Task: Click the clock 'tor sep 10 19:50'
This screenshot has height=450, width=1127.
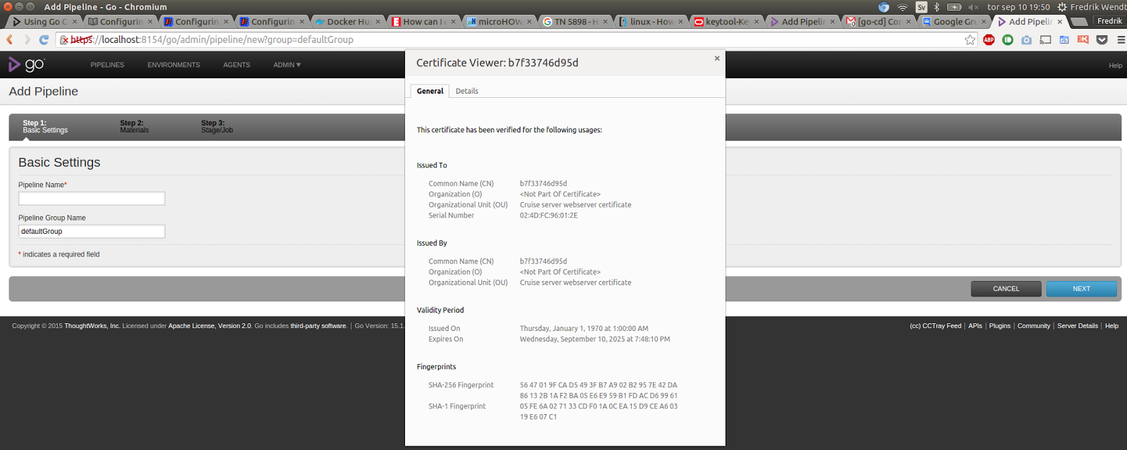Action: pyautogui.click(x=1019, y=7)
